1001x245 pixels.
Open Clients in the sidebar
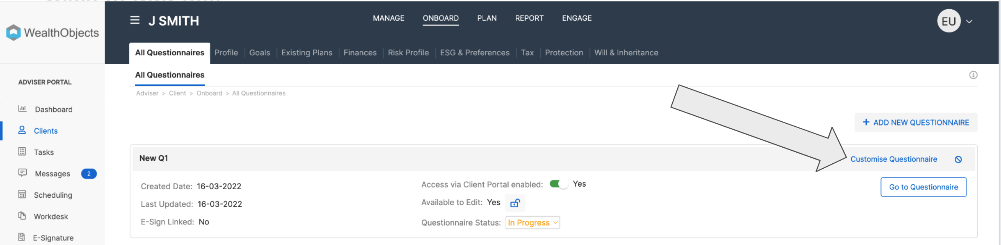[x=46, y=131]
